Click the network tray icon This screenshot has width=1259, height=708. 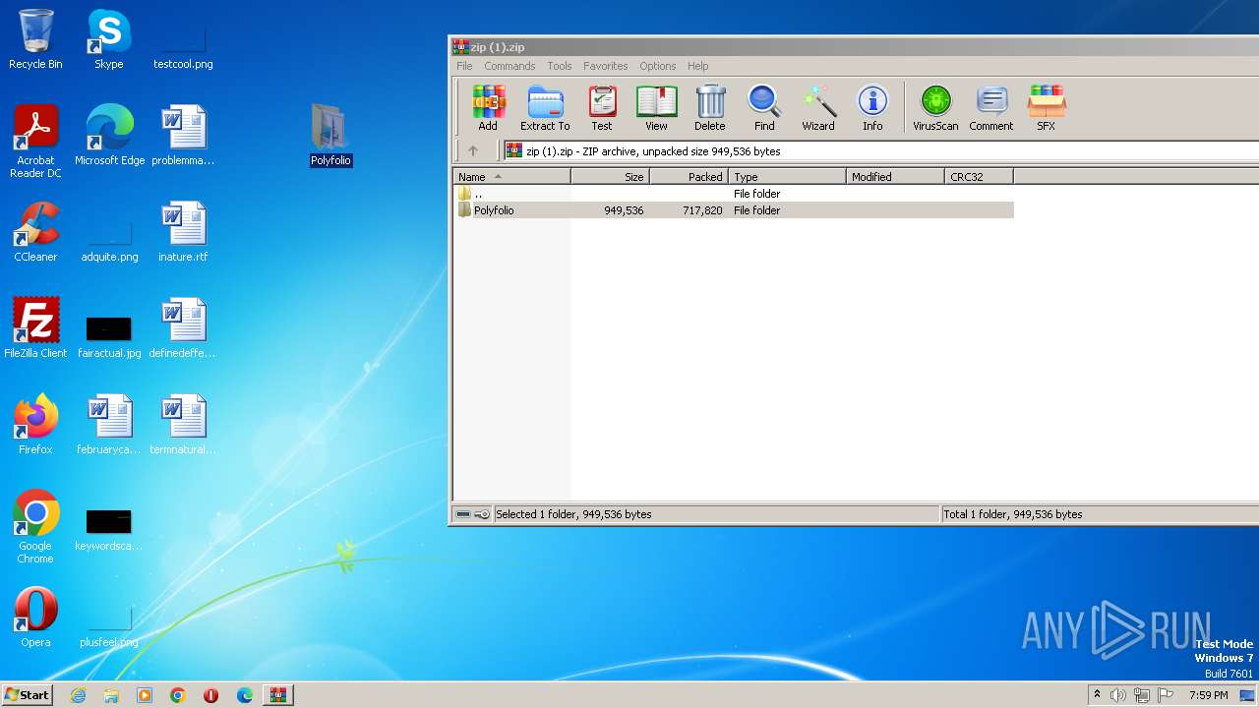1142,695
